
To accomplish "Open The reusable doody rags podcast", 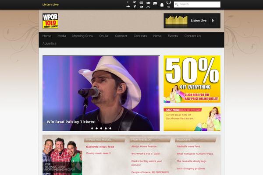I will point(192,161).
